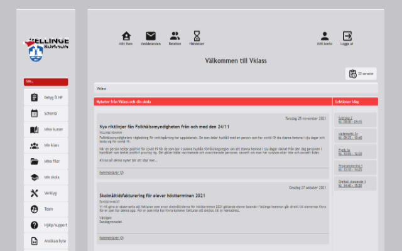
Task: Open the Mitt Hem home icon
Action: pos(126,38)
